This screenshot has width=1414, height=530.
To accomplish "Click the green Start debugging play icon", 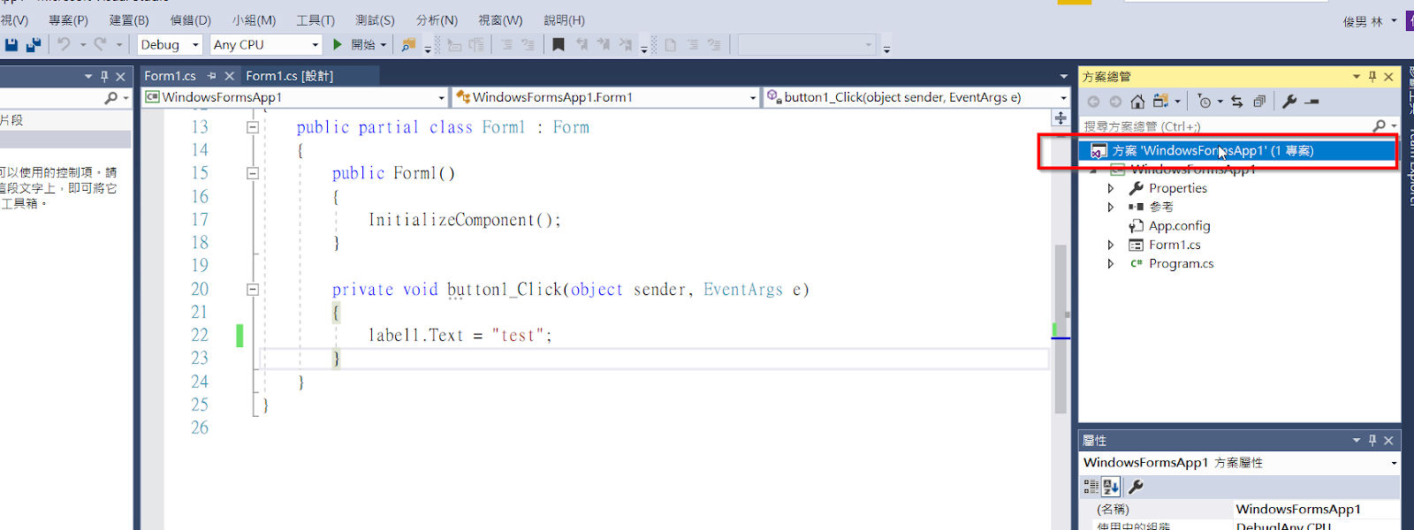I will [x=338, y=44].
